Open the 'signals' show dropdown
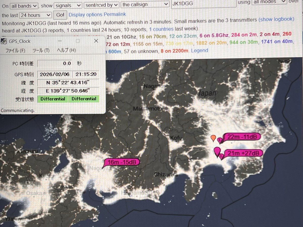Viewport: 303px width, 227px height. coord(68,5)
